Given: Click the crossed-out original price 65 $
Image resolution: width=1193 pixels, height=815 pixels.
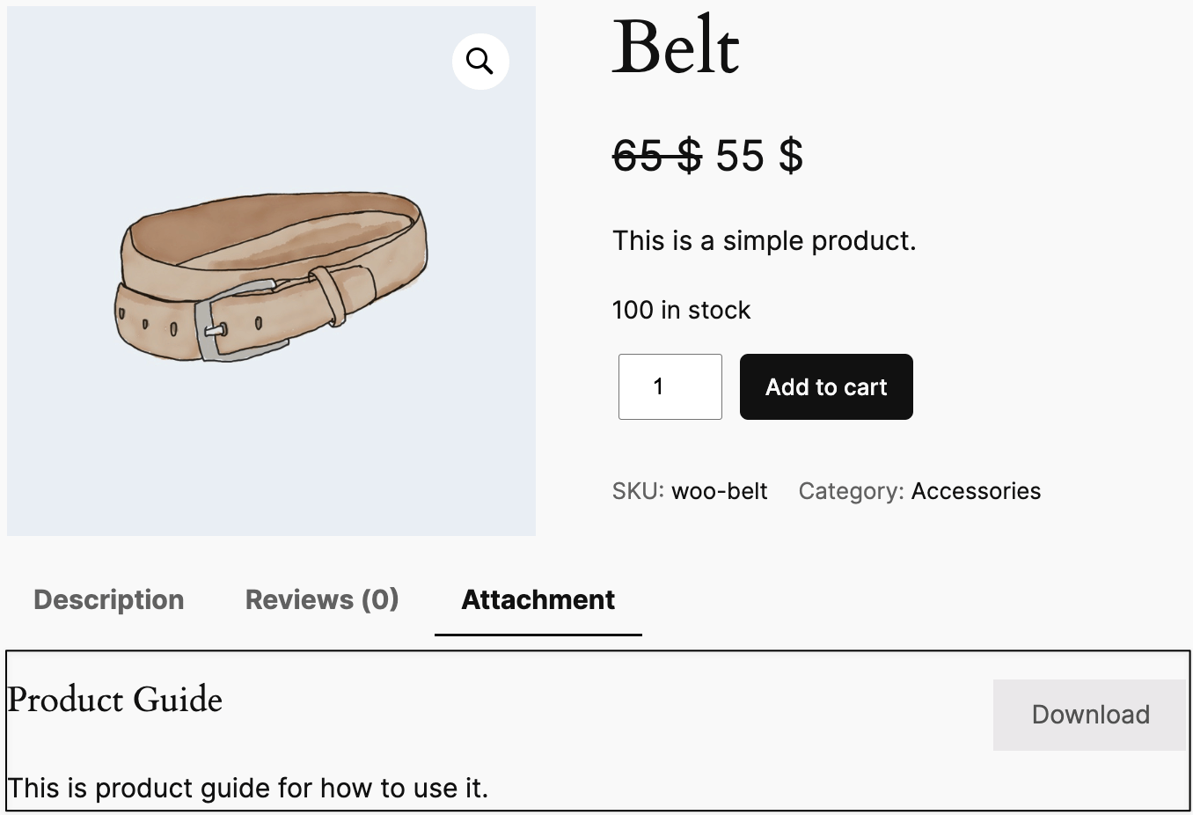Looking at the screenshot, I should pos(655,156).
